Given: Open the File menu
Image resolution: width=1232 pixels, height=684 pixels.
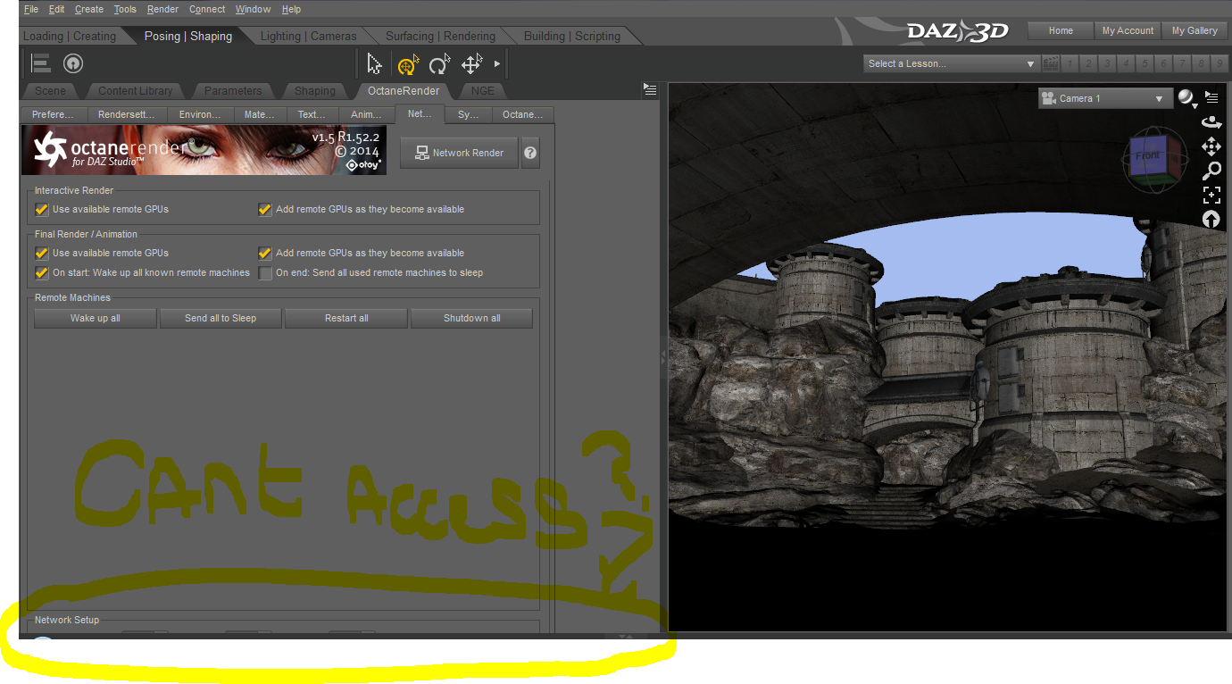Looking at the screenshot, I should point(31,9).
